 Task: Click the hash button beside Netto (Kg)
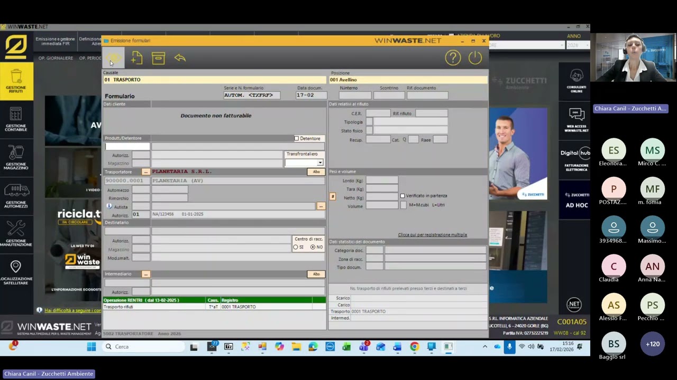(333, 196)
